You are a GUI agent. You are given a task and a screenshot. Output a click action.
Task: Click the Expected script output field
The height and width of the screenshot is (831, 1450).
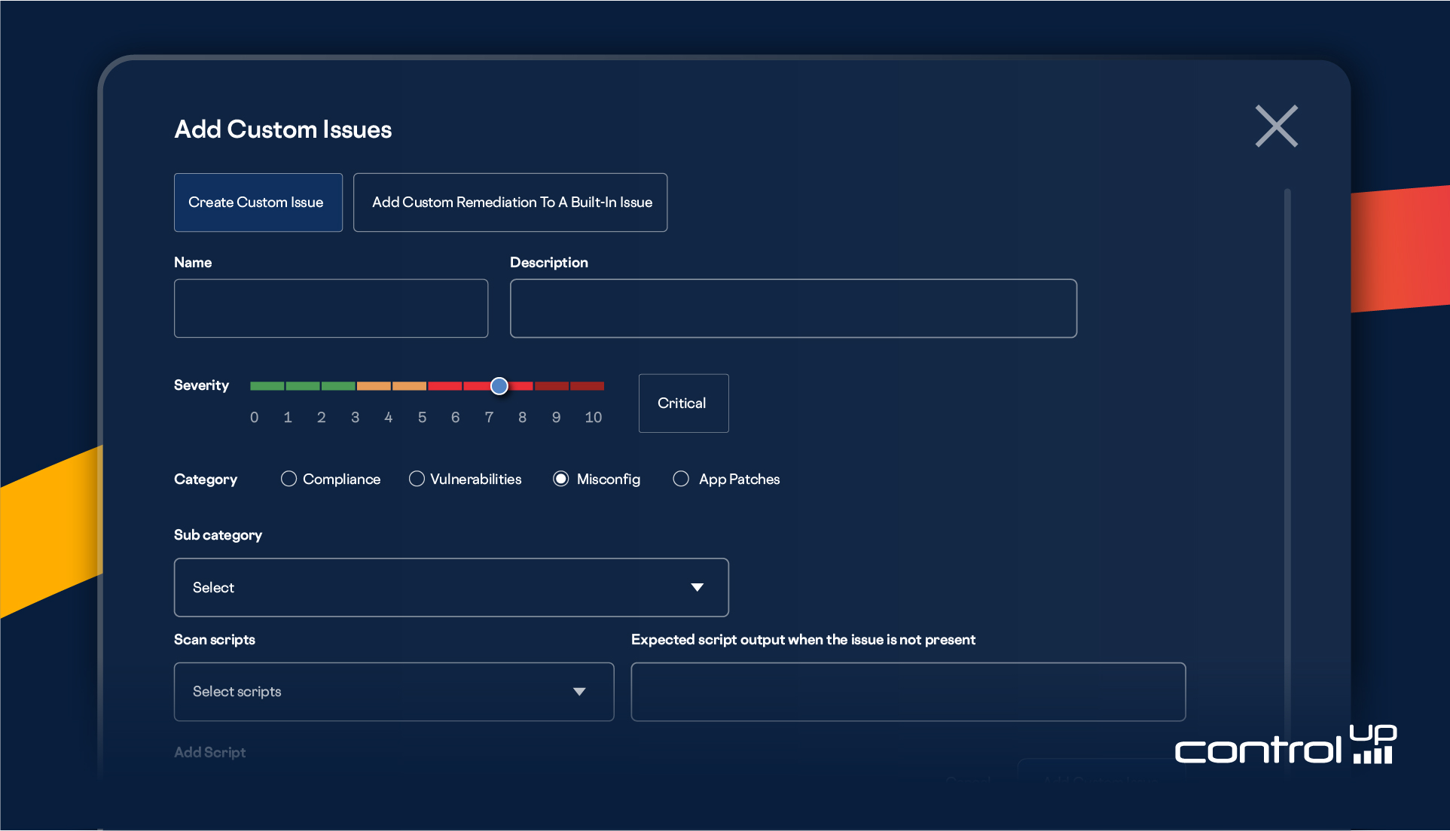pos(908,692)
